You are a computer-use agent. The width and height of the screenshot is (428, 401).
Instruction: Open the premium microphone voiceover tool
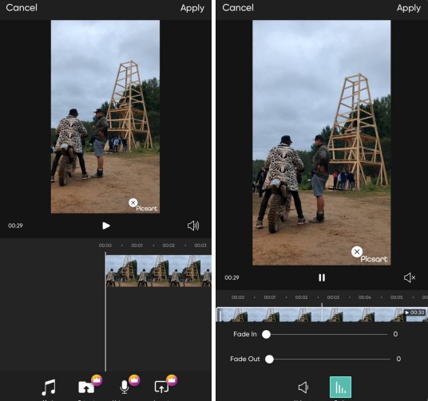click(x=125, y=387)
